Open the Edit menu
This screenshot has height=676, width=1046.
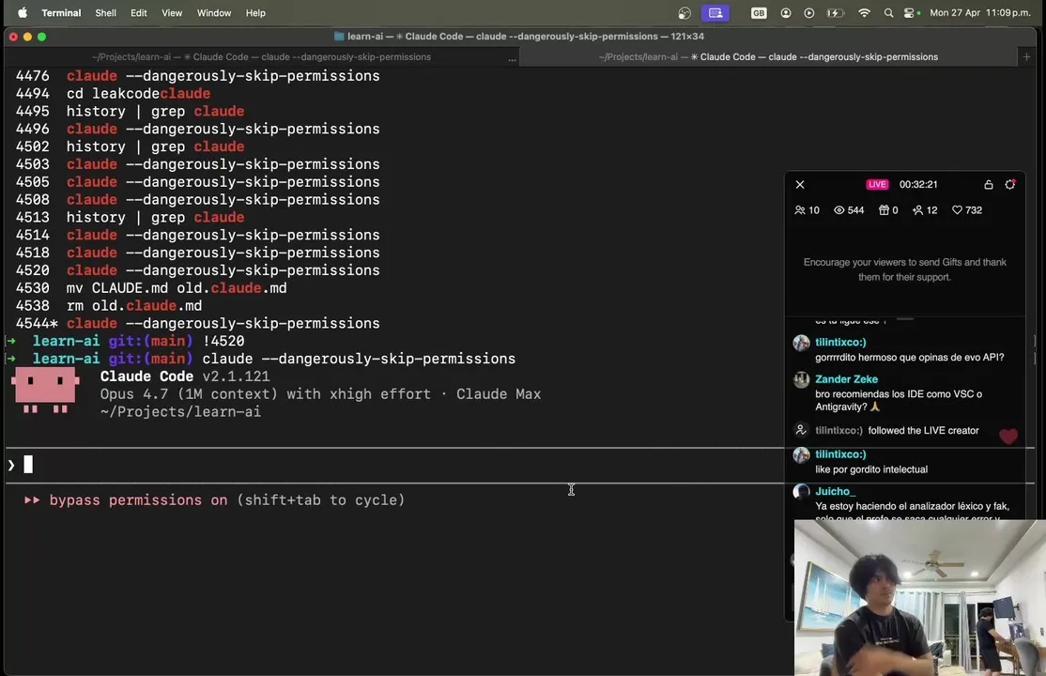tap(139, 13)
